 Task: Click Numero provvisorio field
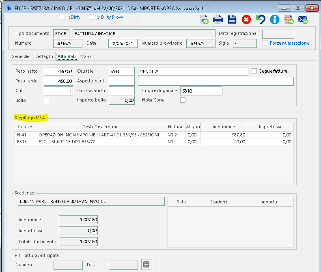pyautogui.click(x=201, y=43)
